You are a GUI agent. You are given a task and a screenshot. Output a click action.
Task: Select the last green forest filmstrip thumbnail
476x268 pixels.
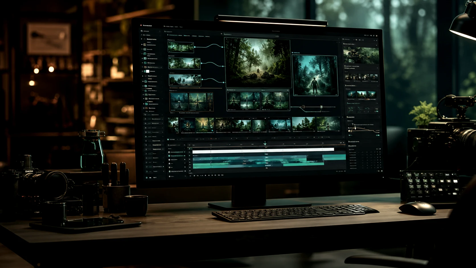(328, 124)
